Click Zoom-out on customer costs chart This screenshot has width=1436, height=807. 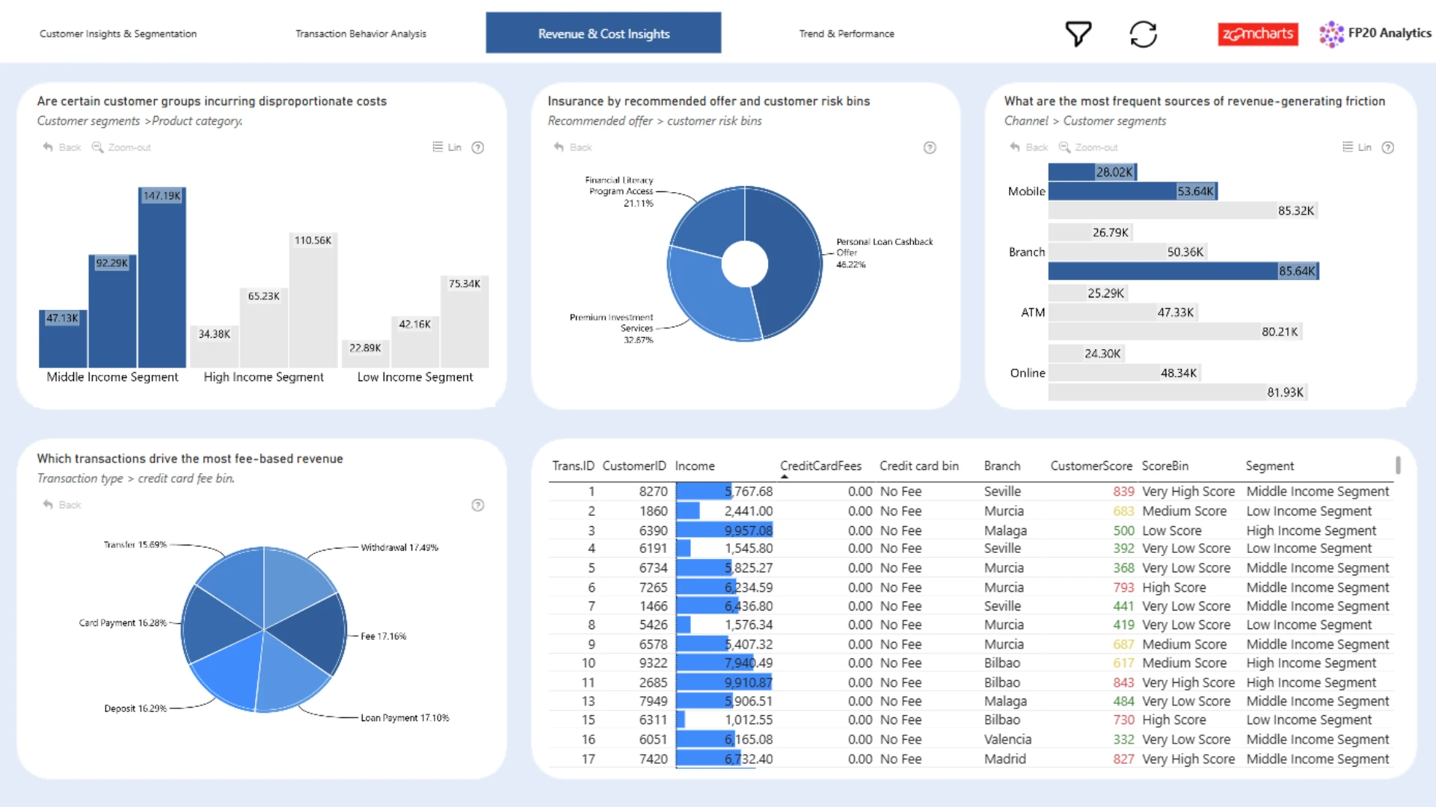click(121, 147)
